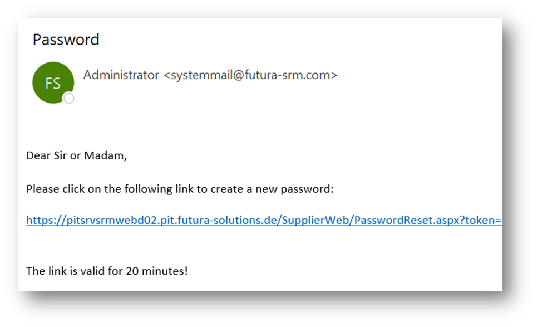538x327 pixels.
Task: Click the pitsrvsrmwebd02 host in the URL
Action: [100, 220]
